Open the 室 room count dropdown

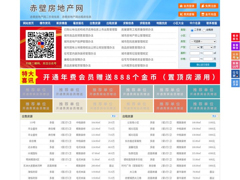[x=195, y=47]
